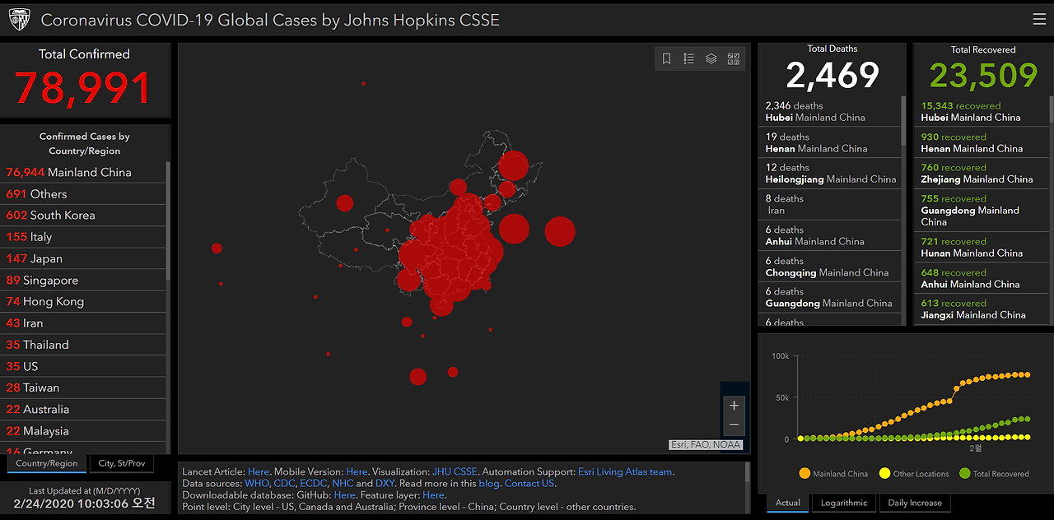Select 35 Thailand row

[x=83, y=344]
